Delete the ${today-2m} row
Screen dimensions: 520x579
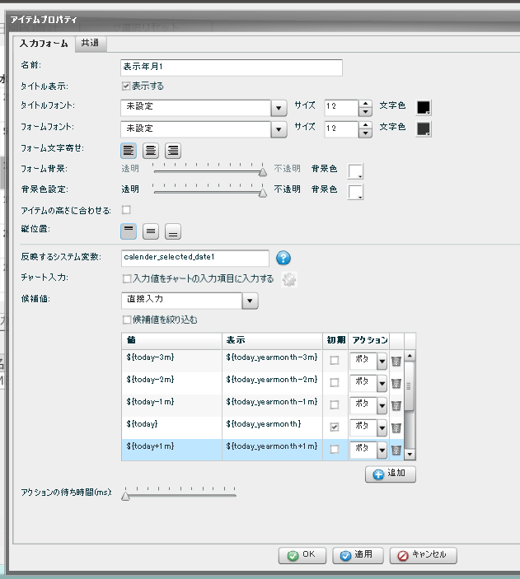[x=396, y=383]
